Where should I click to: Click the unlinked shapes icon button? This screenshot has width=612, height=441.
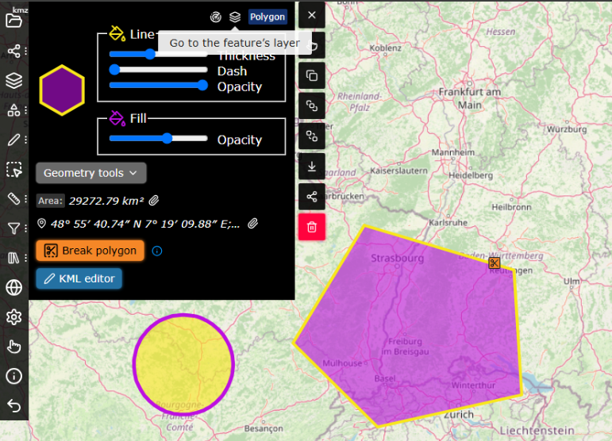point(311,136)
